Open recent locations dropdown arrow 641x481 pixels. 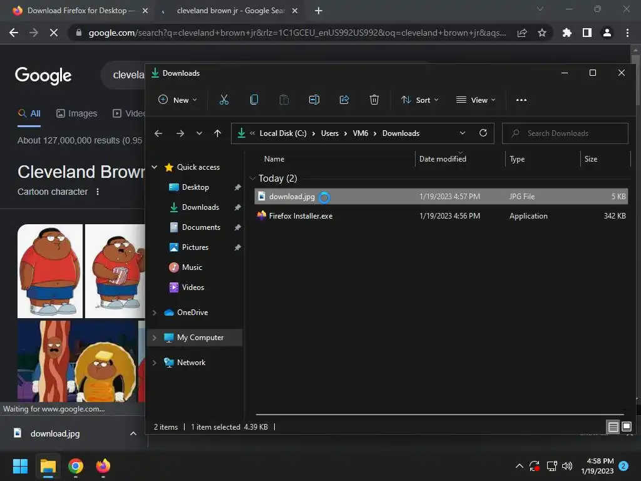click(199, 133)
